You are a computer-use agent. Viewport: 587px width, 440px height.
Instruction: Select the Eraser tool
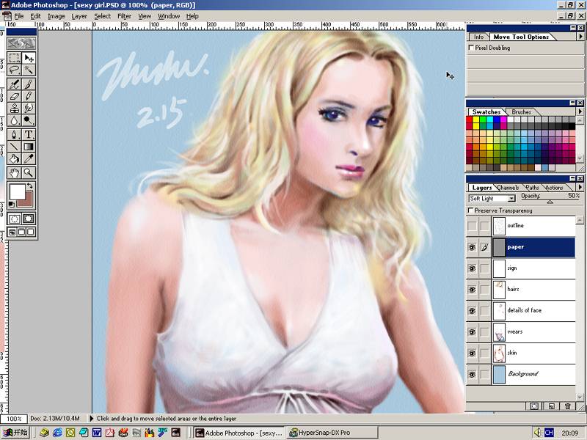[14, 96]
